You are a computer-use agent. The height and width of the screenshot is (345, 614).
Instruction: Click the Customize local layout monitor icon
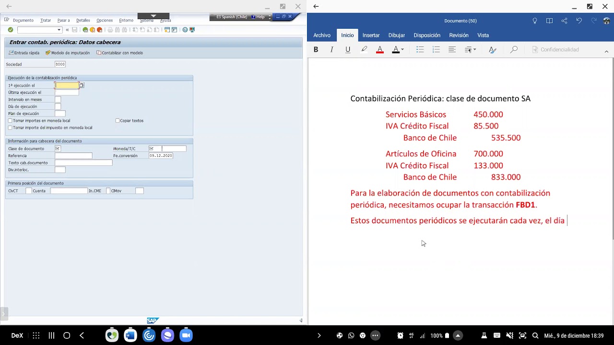[x=192, y=30]
